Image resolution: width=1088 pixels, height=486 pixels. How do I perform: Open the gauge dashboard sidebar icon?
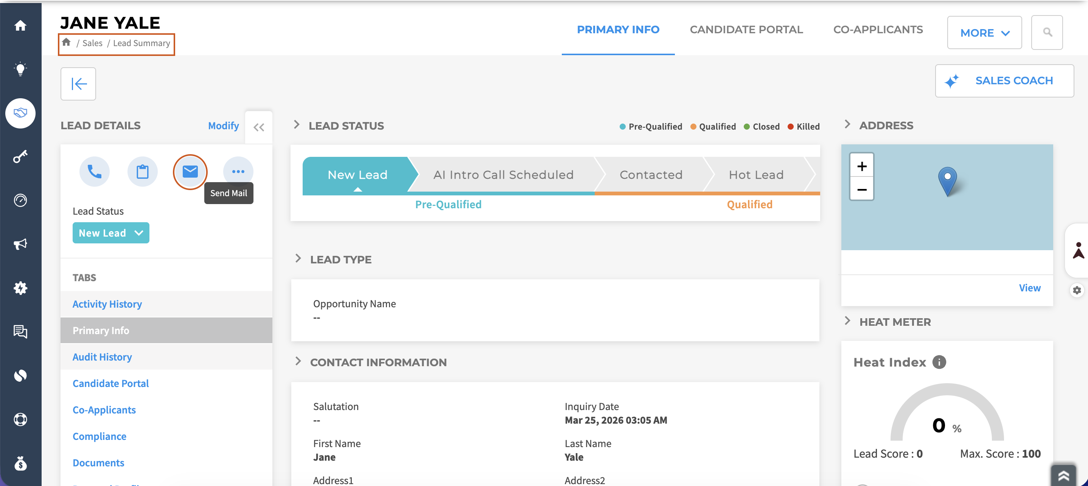20,200
